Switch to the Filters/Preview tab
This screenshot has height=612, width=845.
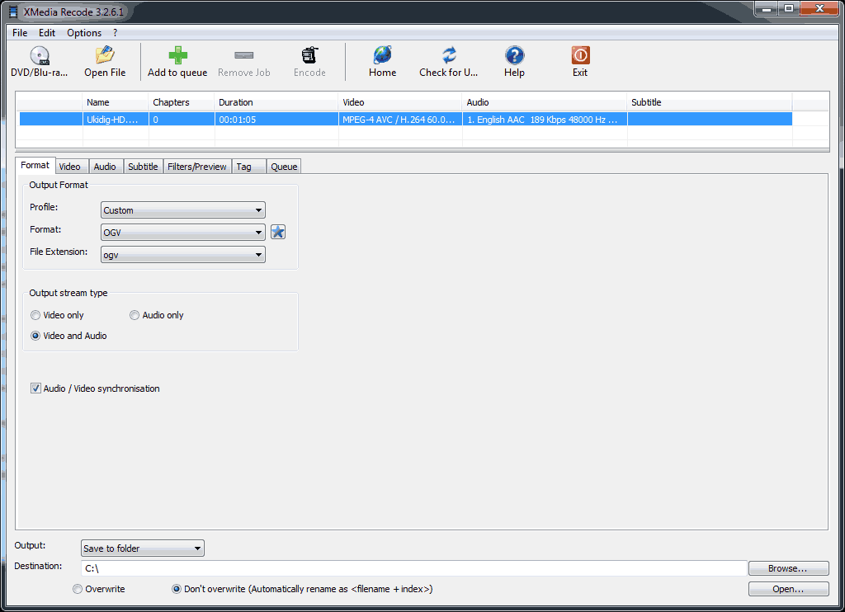pyautogui.click(x=196, y=167)
